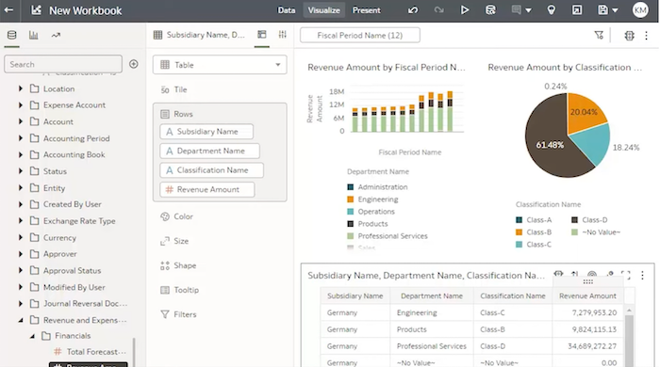
Task: Click the Class-C legend swatch
Action: pos(519,245)
